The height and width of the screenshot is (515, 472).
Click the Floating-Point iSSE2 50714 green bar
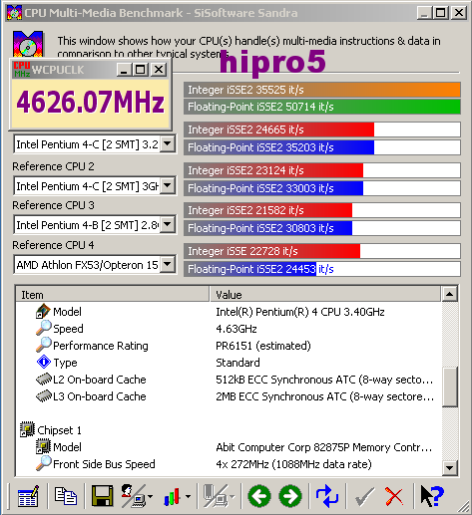pyautogui.click(x=322, y=107)
